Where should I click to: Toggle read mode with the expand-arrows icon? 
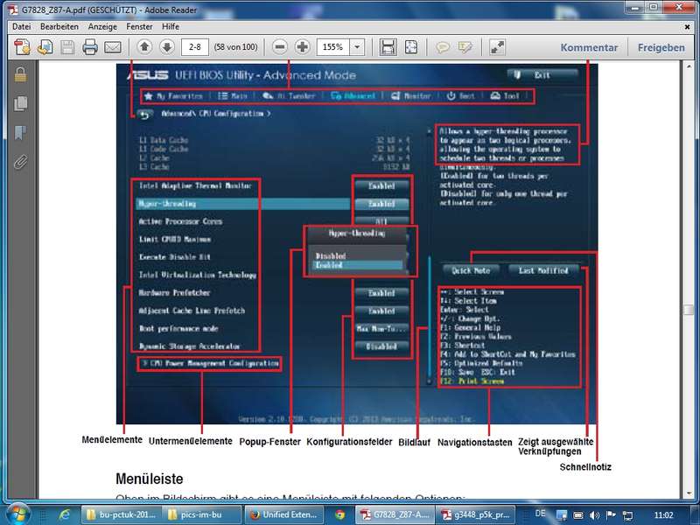point(497,47)
